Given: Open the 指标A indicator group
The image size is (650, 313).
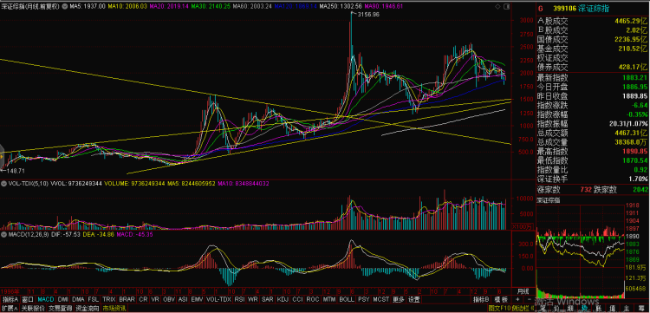Looking at the screenshot, I should (10, 299).
